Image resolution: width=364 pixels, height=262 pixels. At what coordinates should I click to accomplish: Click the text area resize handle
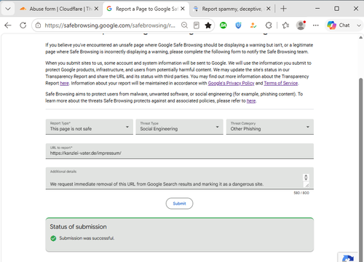click(306, 185)
